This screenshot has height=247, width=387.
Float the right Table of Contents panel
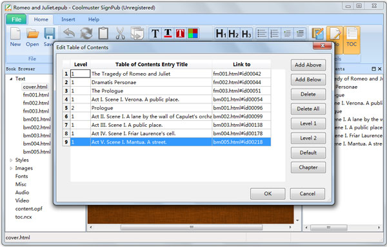pos(373,69)
